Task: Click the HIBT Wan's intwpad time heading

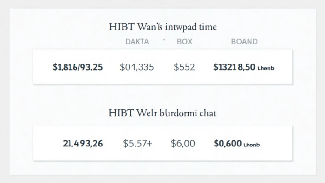Action: tap(163, 27)
